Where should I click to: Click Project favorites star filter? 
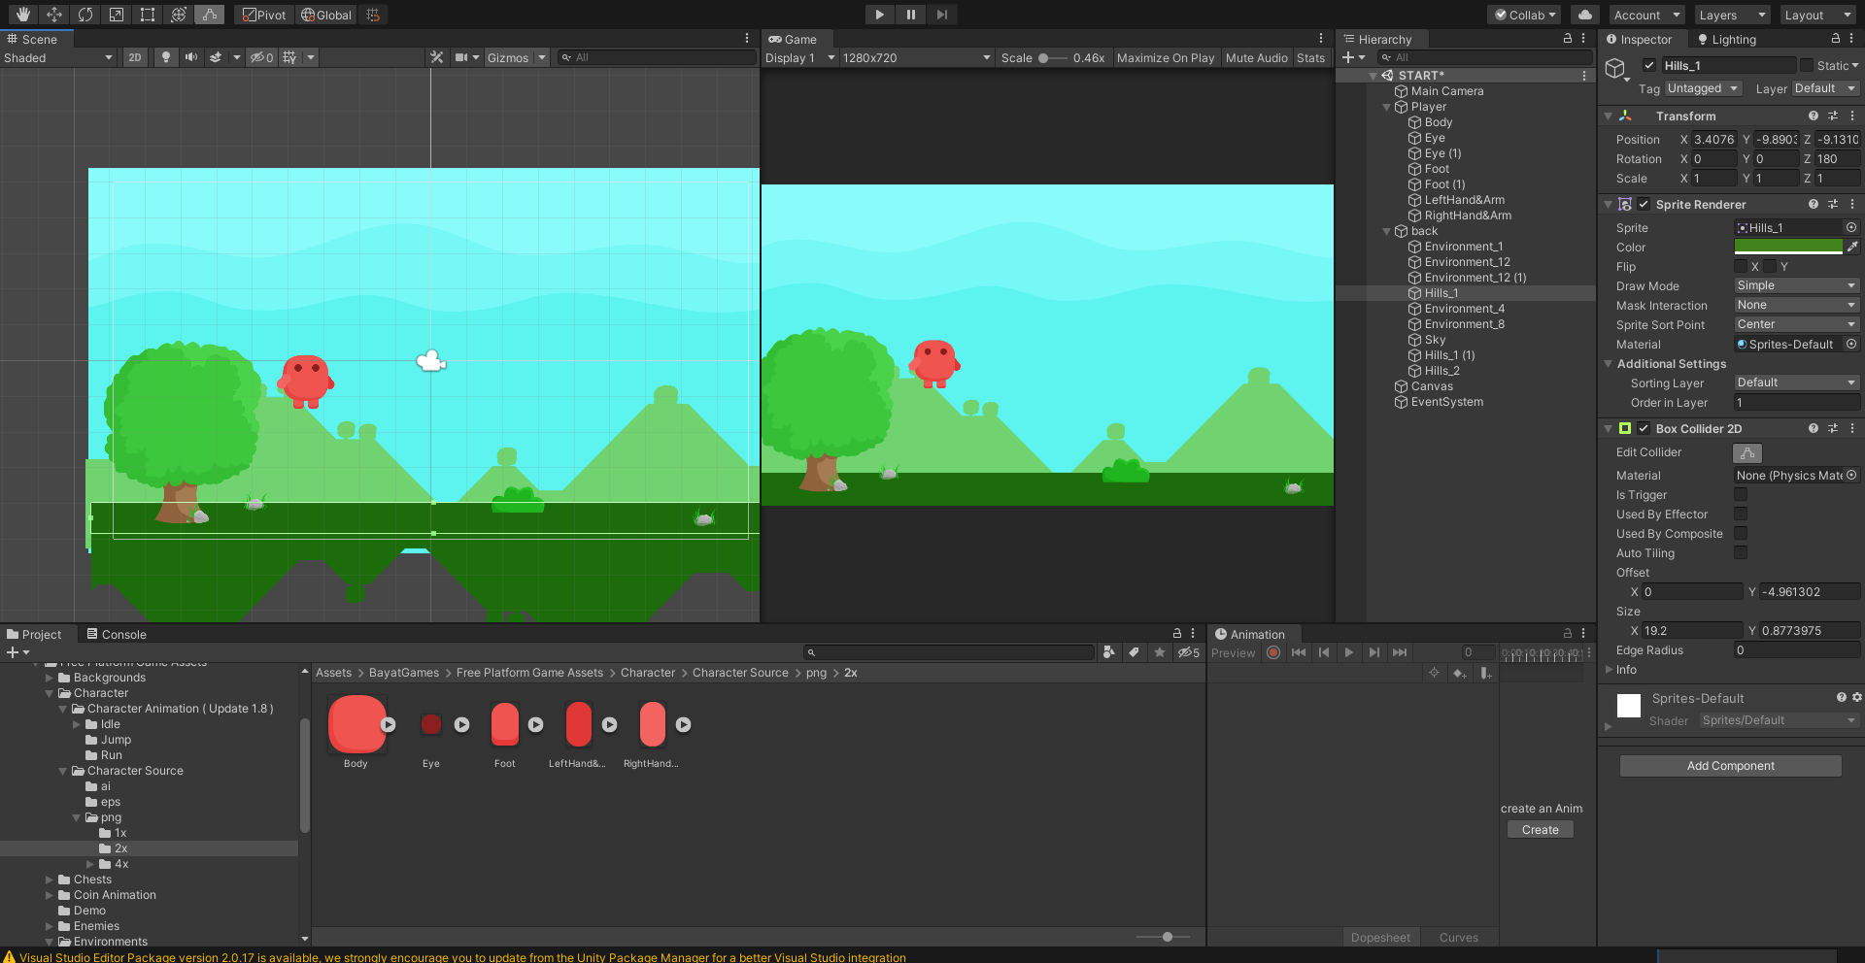coord(1160,652)
